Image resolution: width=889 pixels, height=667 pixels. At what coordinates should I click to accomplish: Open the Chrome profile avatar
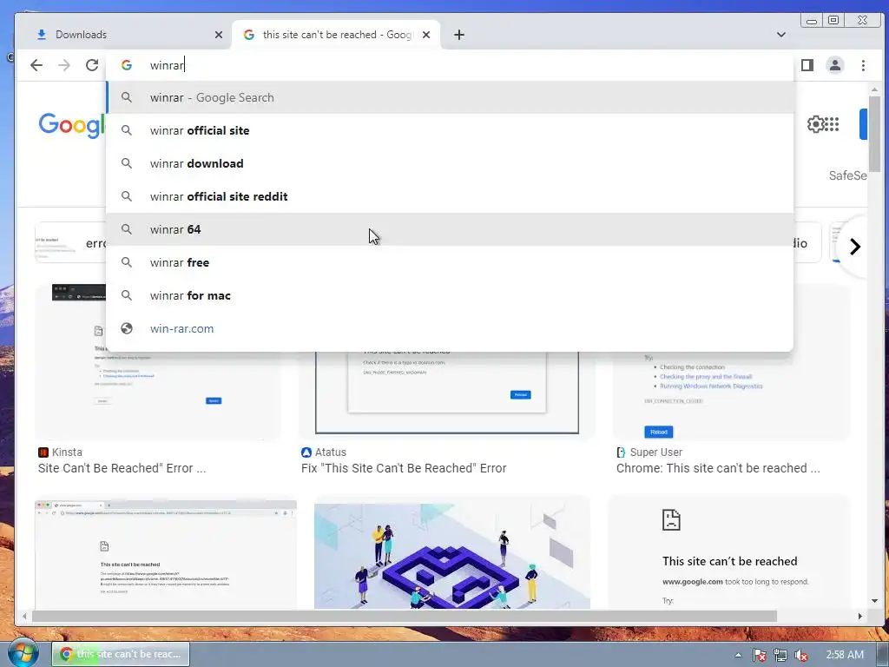coord(835,65)
